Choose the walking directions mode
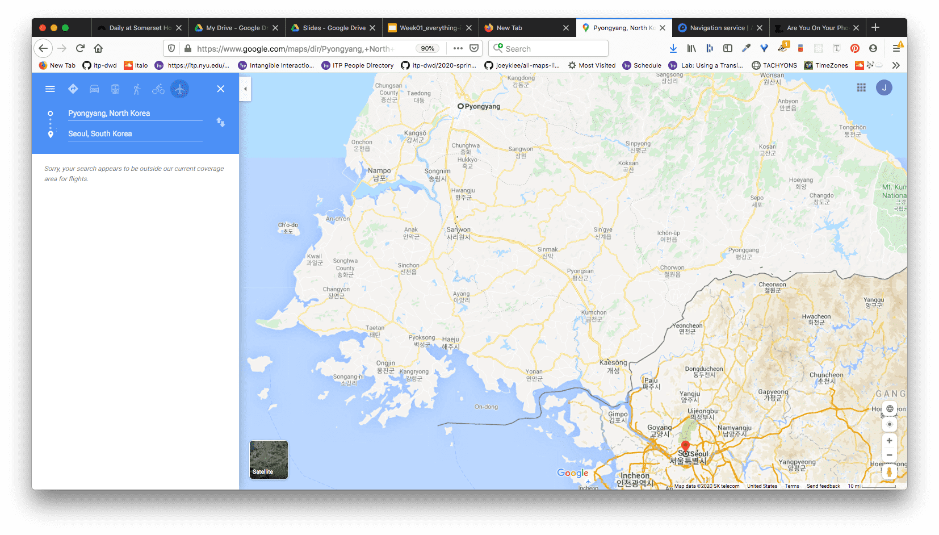The image size is (939, 535). (137, 89)
